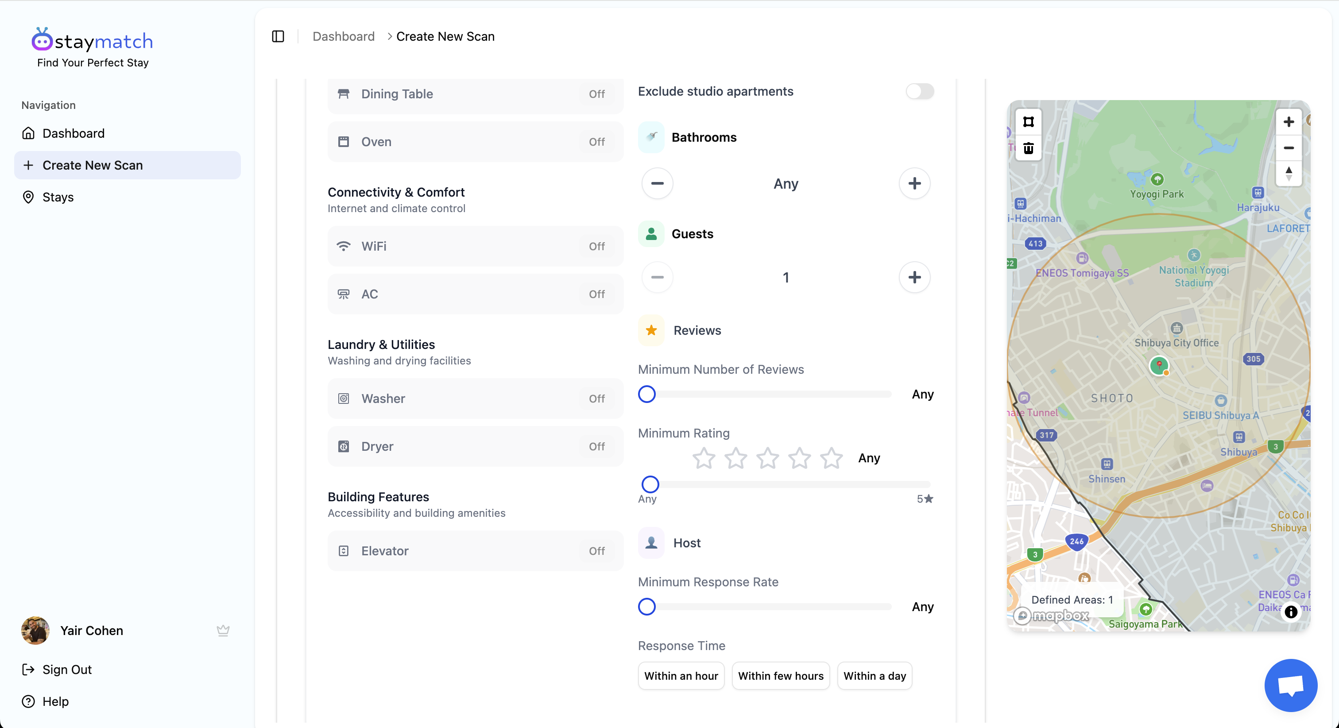The image size is (1339, 728).
Task: Zoom out on the map
Action: pos(1289,147)
